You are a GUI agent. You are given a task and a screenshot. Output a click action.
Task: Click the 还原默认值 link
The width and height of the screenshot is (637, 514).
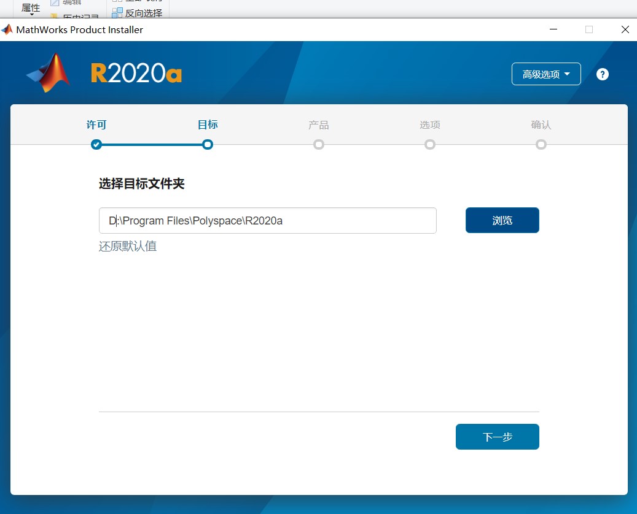pos(127,246)
